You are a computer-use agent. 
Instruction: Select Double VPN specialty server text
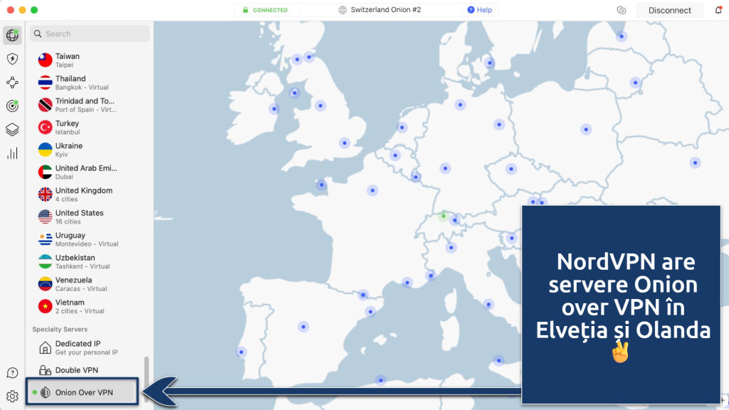coord(77,370)
